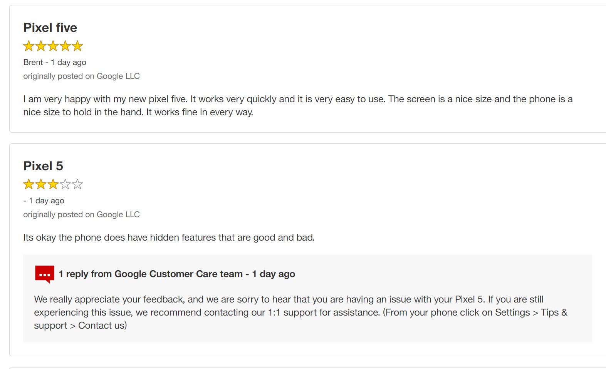606x369 pixels.
Task: Click the 'Its okay the phone' review text
Action: click(x=169, y=238)
